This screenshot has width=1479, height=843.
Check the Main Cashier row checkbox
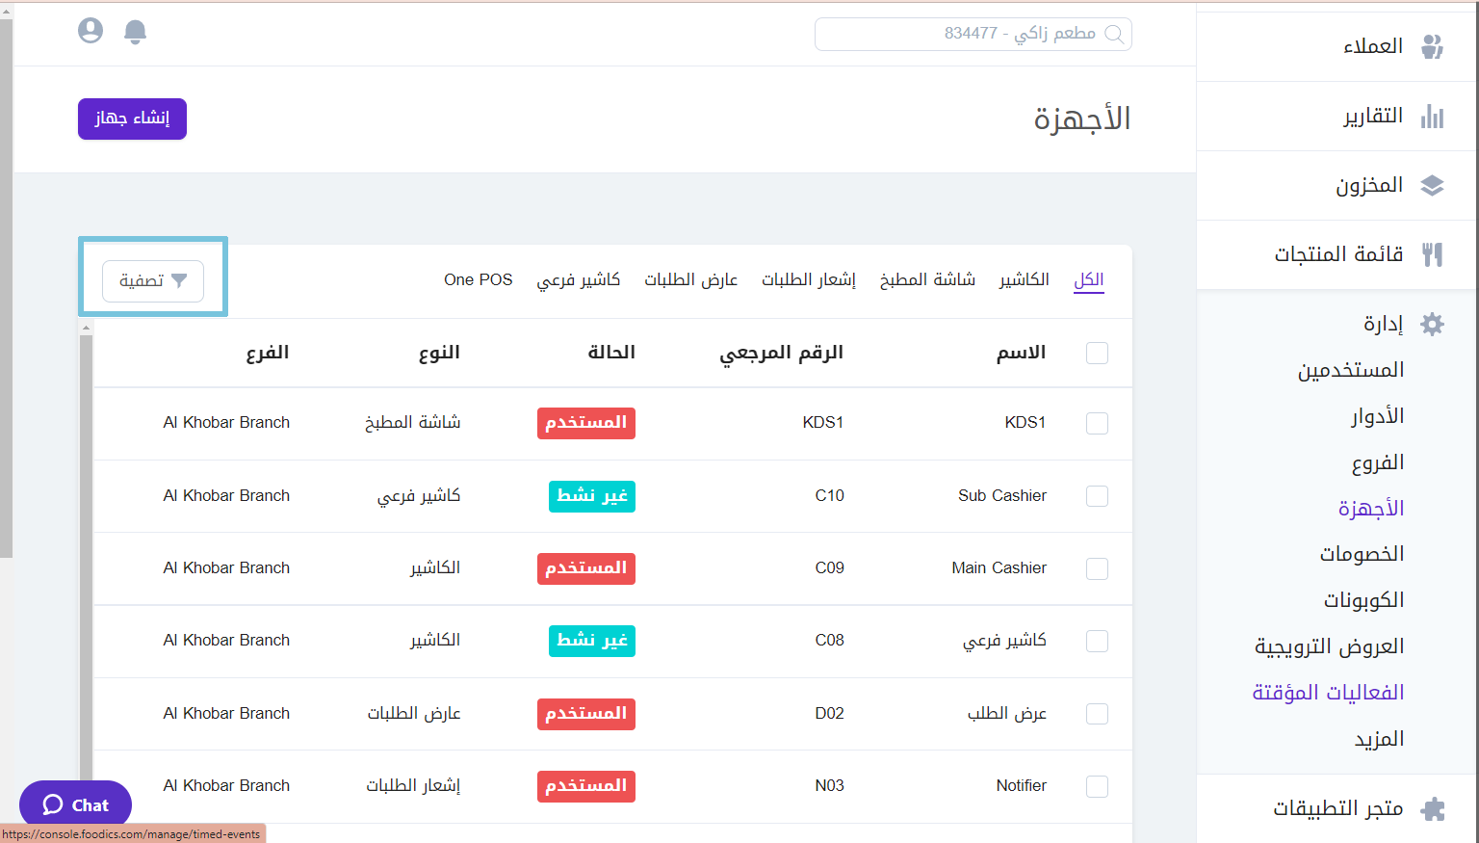point(1097,568)
